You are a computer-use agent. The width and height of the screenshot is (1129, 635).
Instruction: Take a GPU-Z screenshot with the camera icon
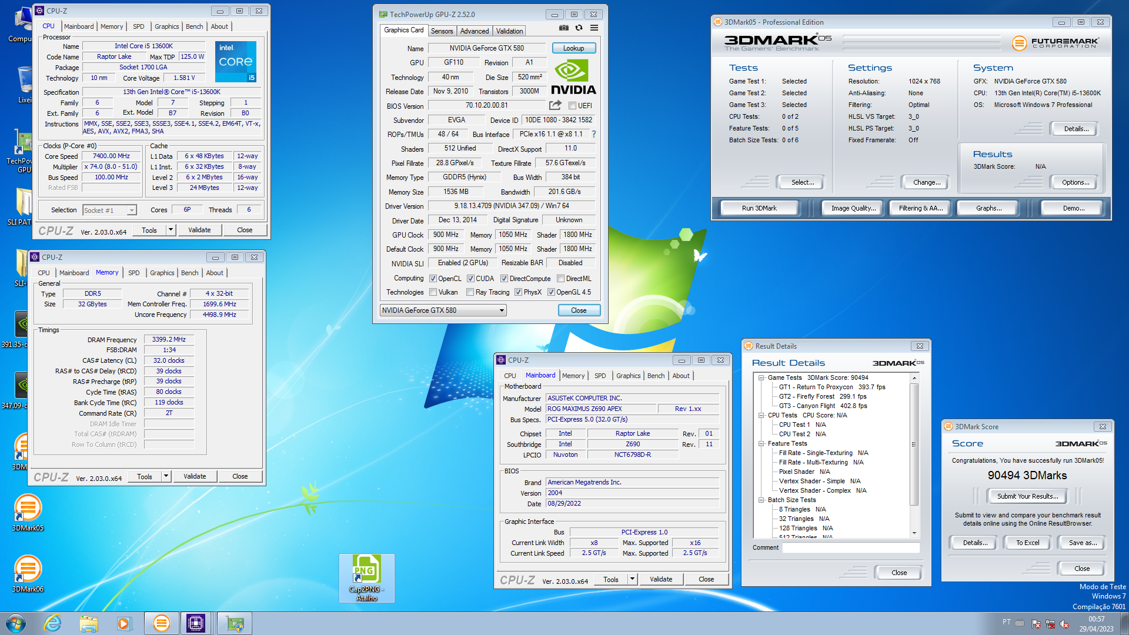[x=563, y=28]
